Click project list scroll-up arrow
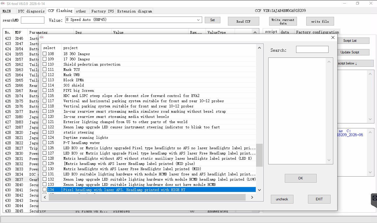 tap(259, 48)
